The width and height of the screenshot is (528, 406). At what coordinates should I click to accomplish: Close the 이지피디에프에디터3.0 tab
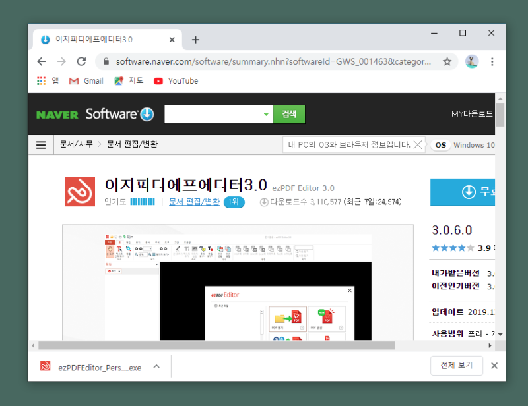tap(172, 40)
